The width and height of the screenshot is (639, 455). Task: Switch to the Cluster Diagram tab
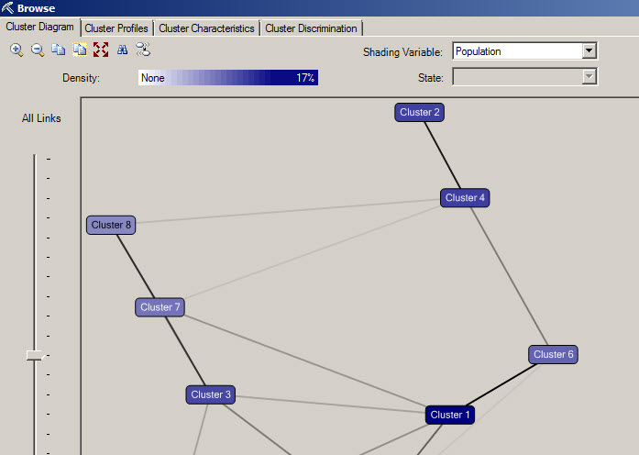point(39,27)
